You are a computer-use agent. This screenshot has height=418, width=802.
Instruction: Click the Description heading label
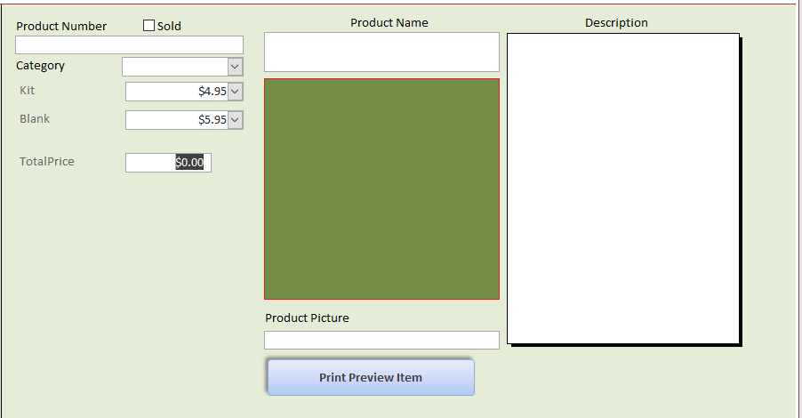click(x=616, y=23)
